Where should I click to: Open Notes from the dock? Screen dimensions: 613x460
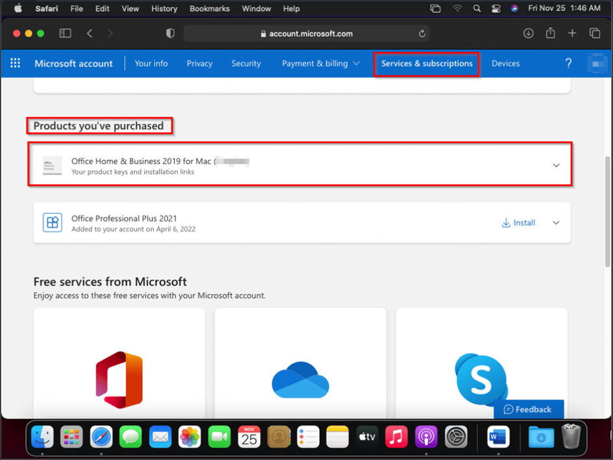(337, 437)
